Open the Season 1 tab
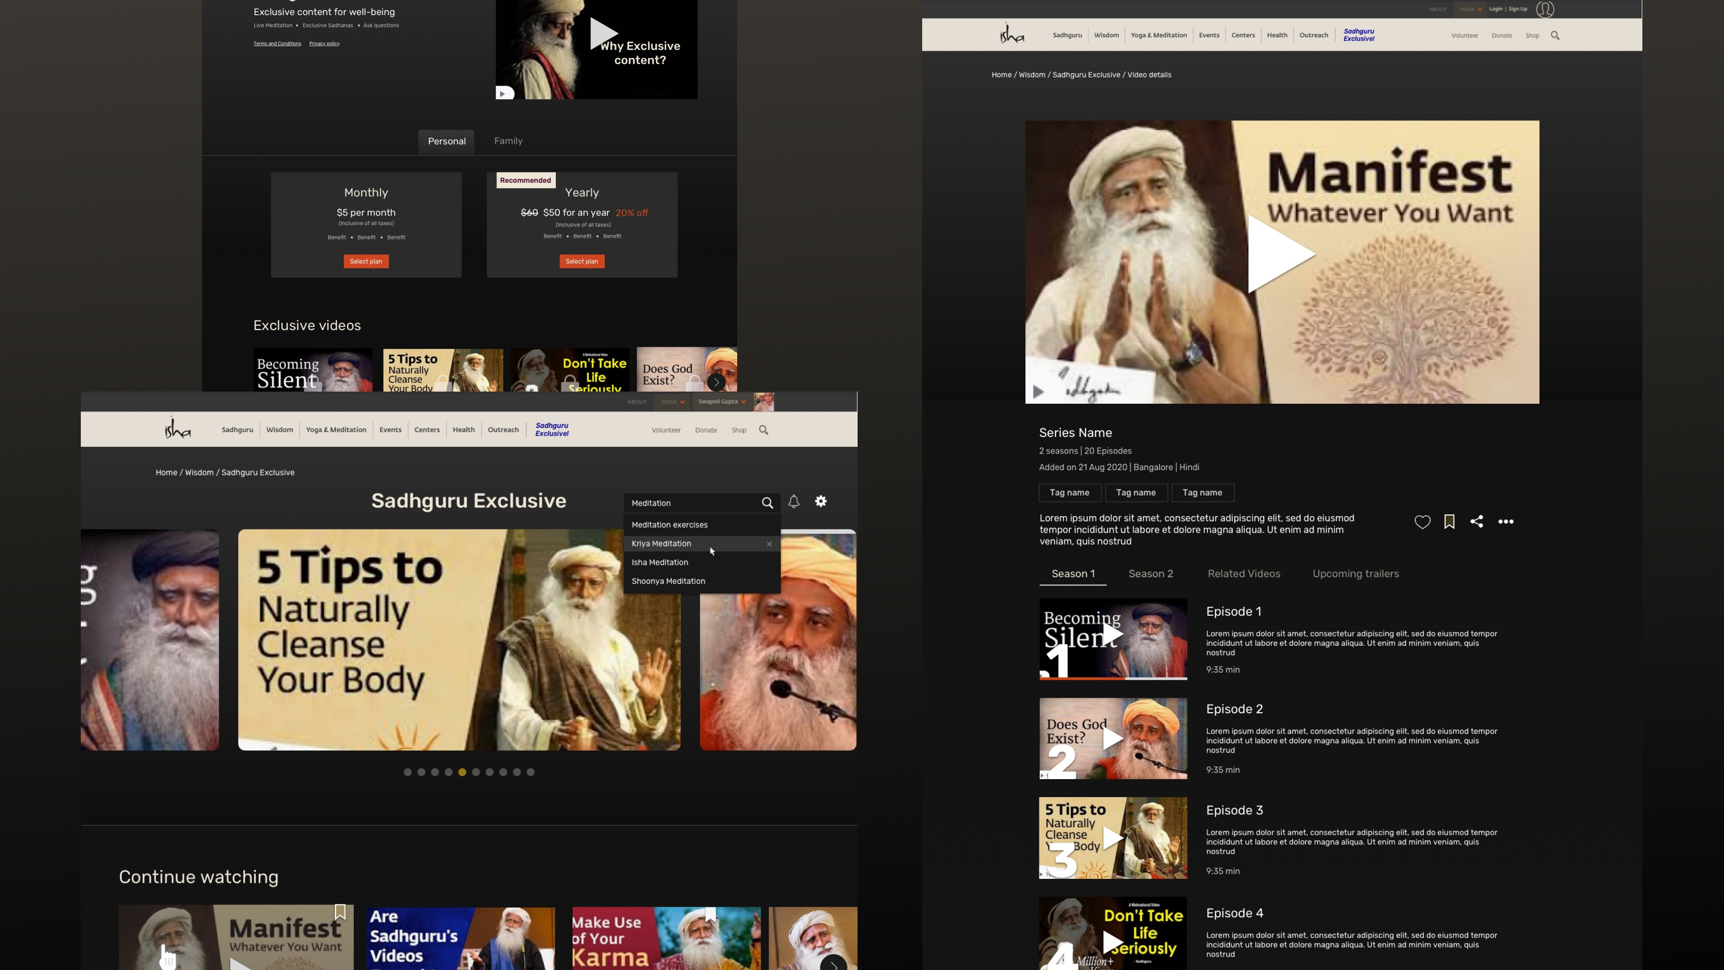Viewport: 1724px width, 970px height. 1073,574
